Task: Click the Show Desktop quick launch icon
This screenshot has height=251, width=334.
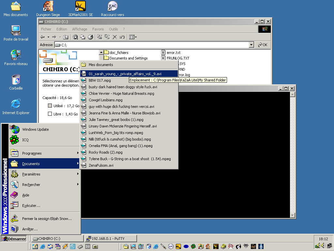Action: pos(35,246)
